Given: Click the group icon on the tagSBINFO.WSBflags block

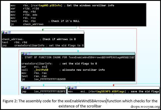Looking at the screenshot, I should (75, 88).
